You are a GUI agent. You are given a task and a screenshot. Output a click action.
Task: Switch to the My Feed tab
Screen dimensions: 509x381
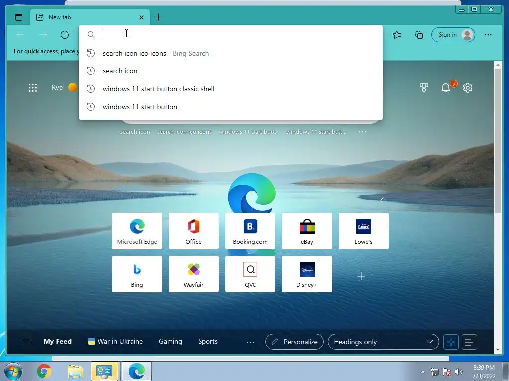[58, 341]
